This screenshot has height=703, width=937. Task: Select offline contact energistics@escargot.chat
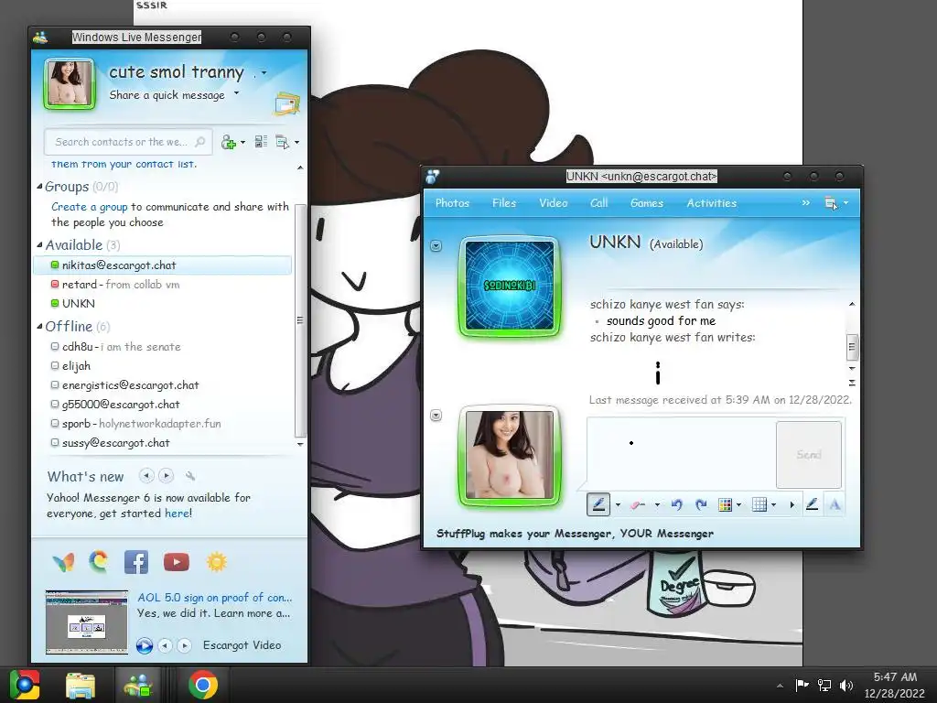point(130,385)
